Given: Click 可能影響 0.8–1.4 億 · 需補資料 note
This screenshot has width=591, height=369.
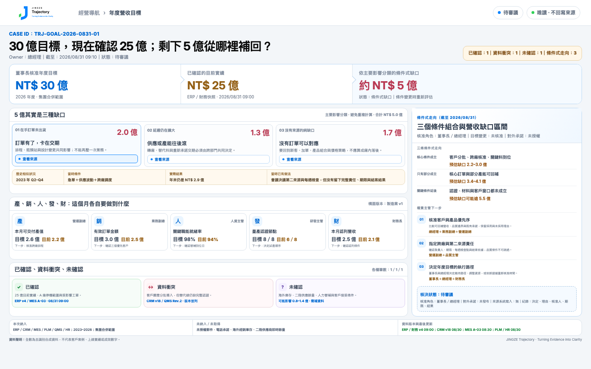Looking at the screenshot, I should [301, 301].
